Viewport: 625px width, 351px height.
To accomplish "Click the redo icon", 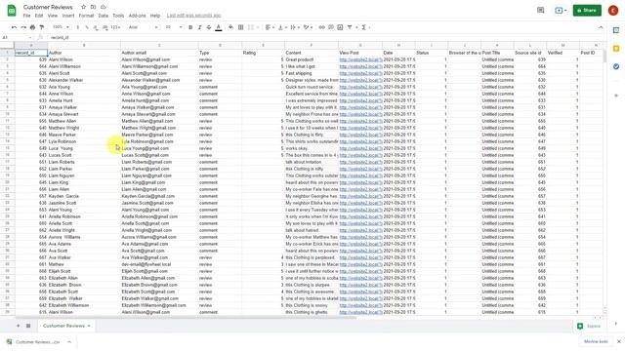I will click(x=23, y=27).
